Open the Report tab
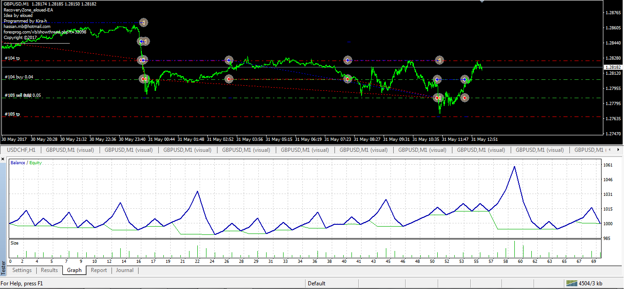Image resolution: width=624 pixels, height=289 pixels. coord(99,270)
